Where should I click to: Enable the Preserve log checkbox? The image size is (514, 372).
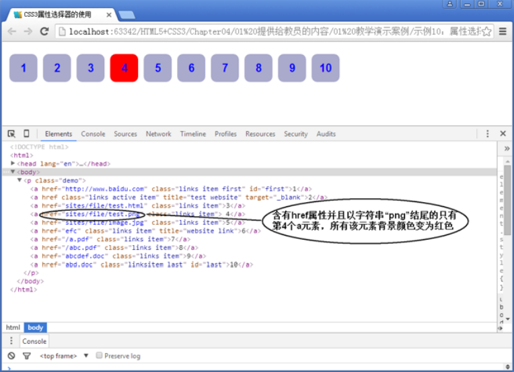click(99, 355)
